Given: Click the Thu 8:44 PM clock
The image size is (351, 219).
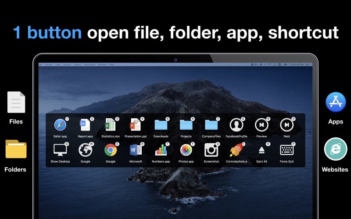Looking at the screenshot, I should pyautogui.click(x=297, y=64).
